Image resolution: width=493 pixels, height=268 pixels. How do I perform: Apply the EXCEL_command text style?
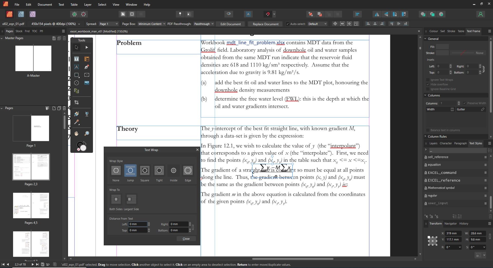(x=442, y=173)
